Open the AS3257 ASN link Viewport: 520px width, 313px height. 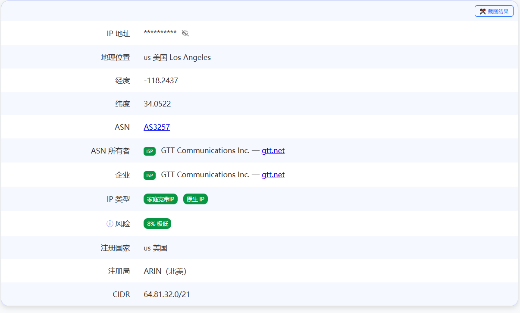pos(157,127)
